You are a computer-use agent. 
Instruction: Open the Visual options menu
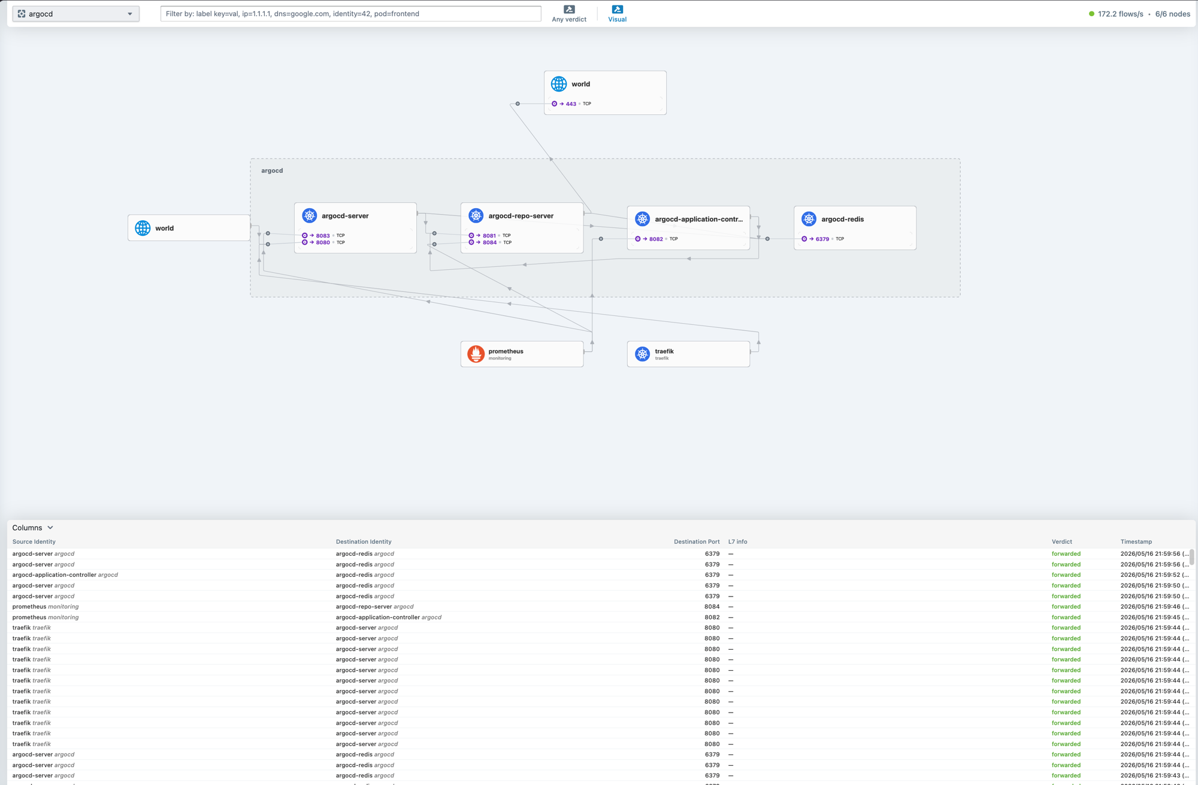point(617,14)
